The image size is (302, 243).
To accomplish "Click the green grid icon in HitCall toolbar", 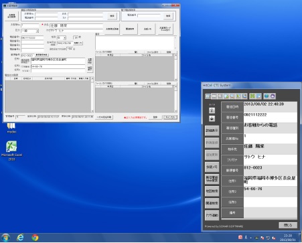I will click(x=252, y=96).
